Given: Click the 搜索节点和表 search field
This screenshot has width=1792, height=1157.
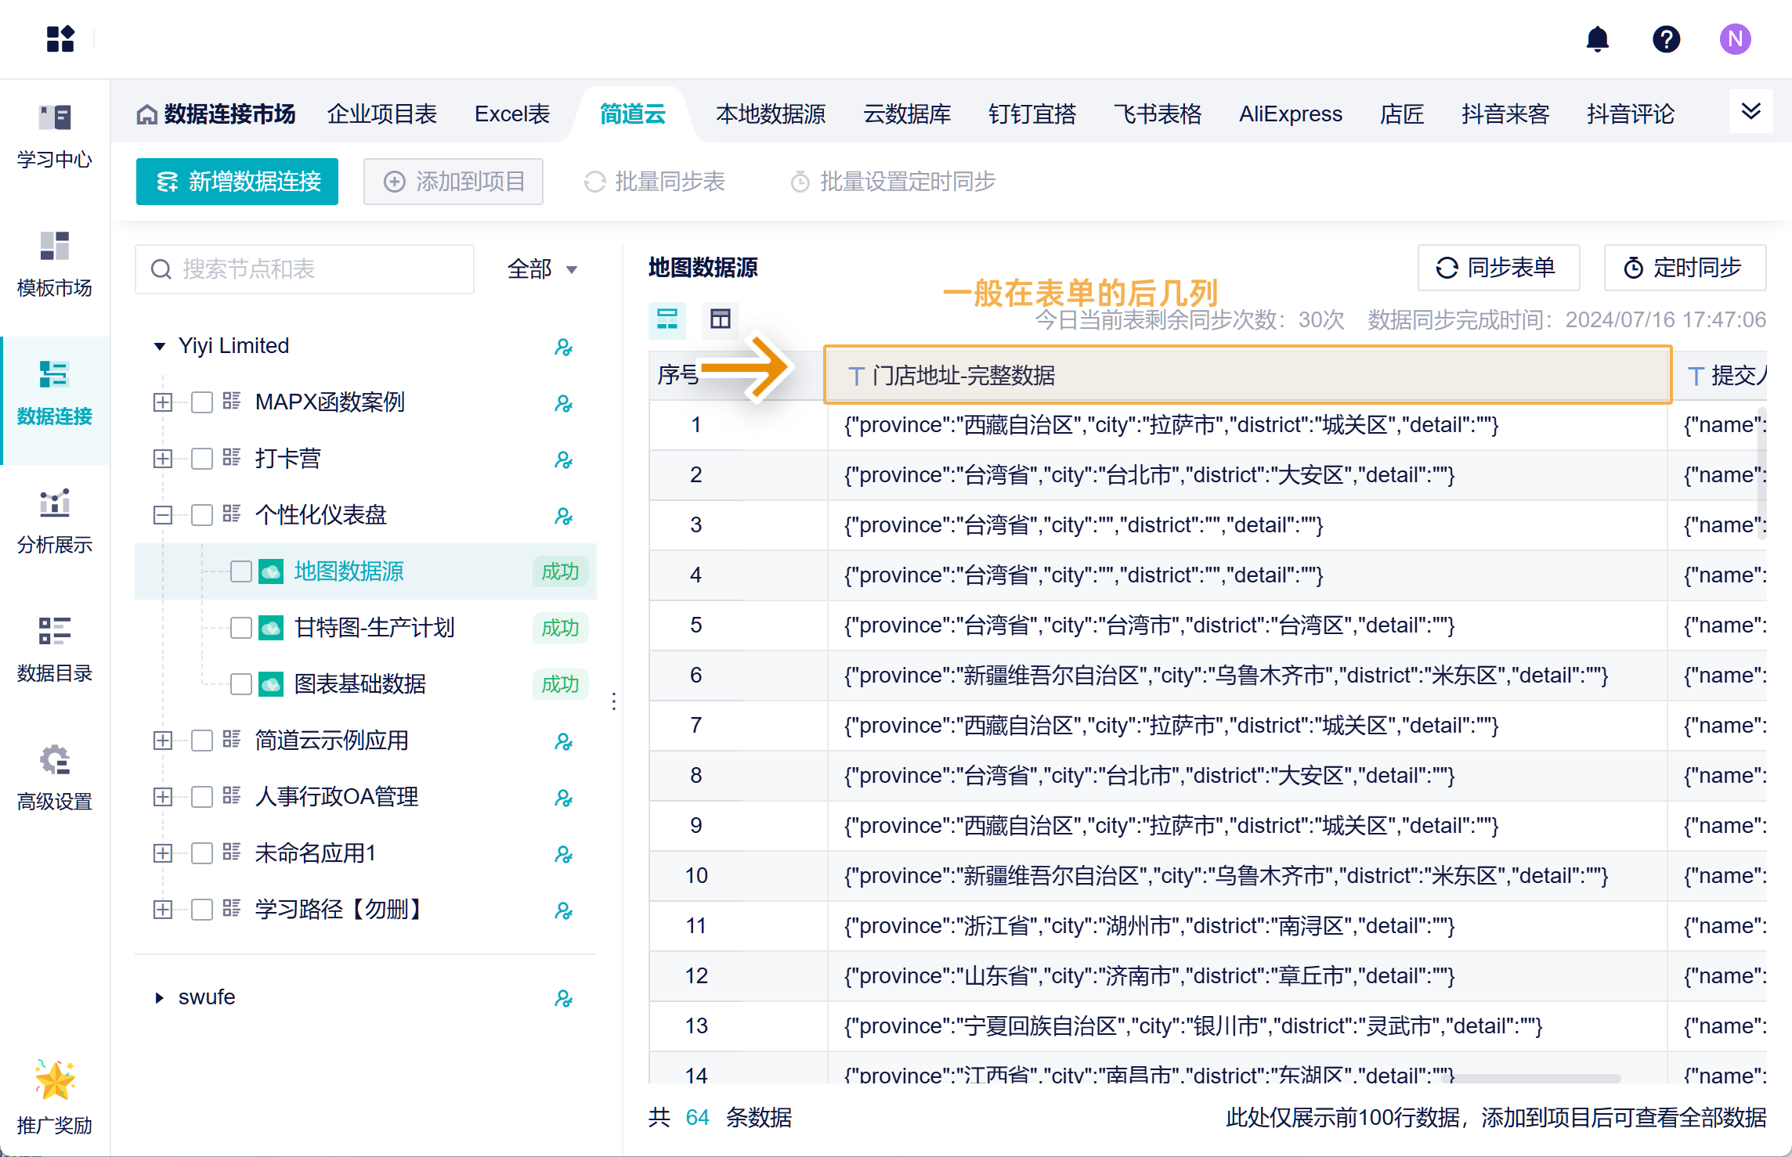Looking at the screenshot, I should (305, 269).
